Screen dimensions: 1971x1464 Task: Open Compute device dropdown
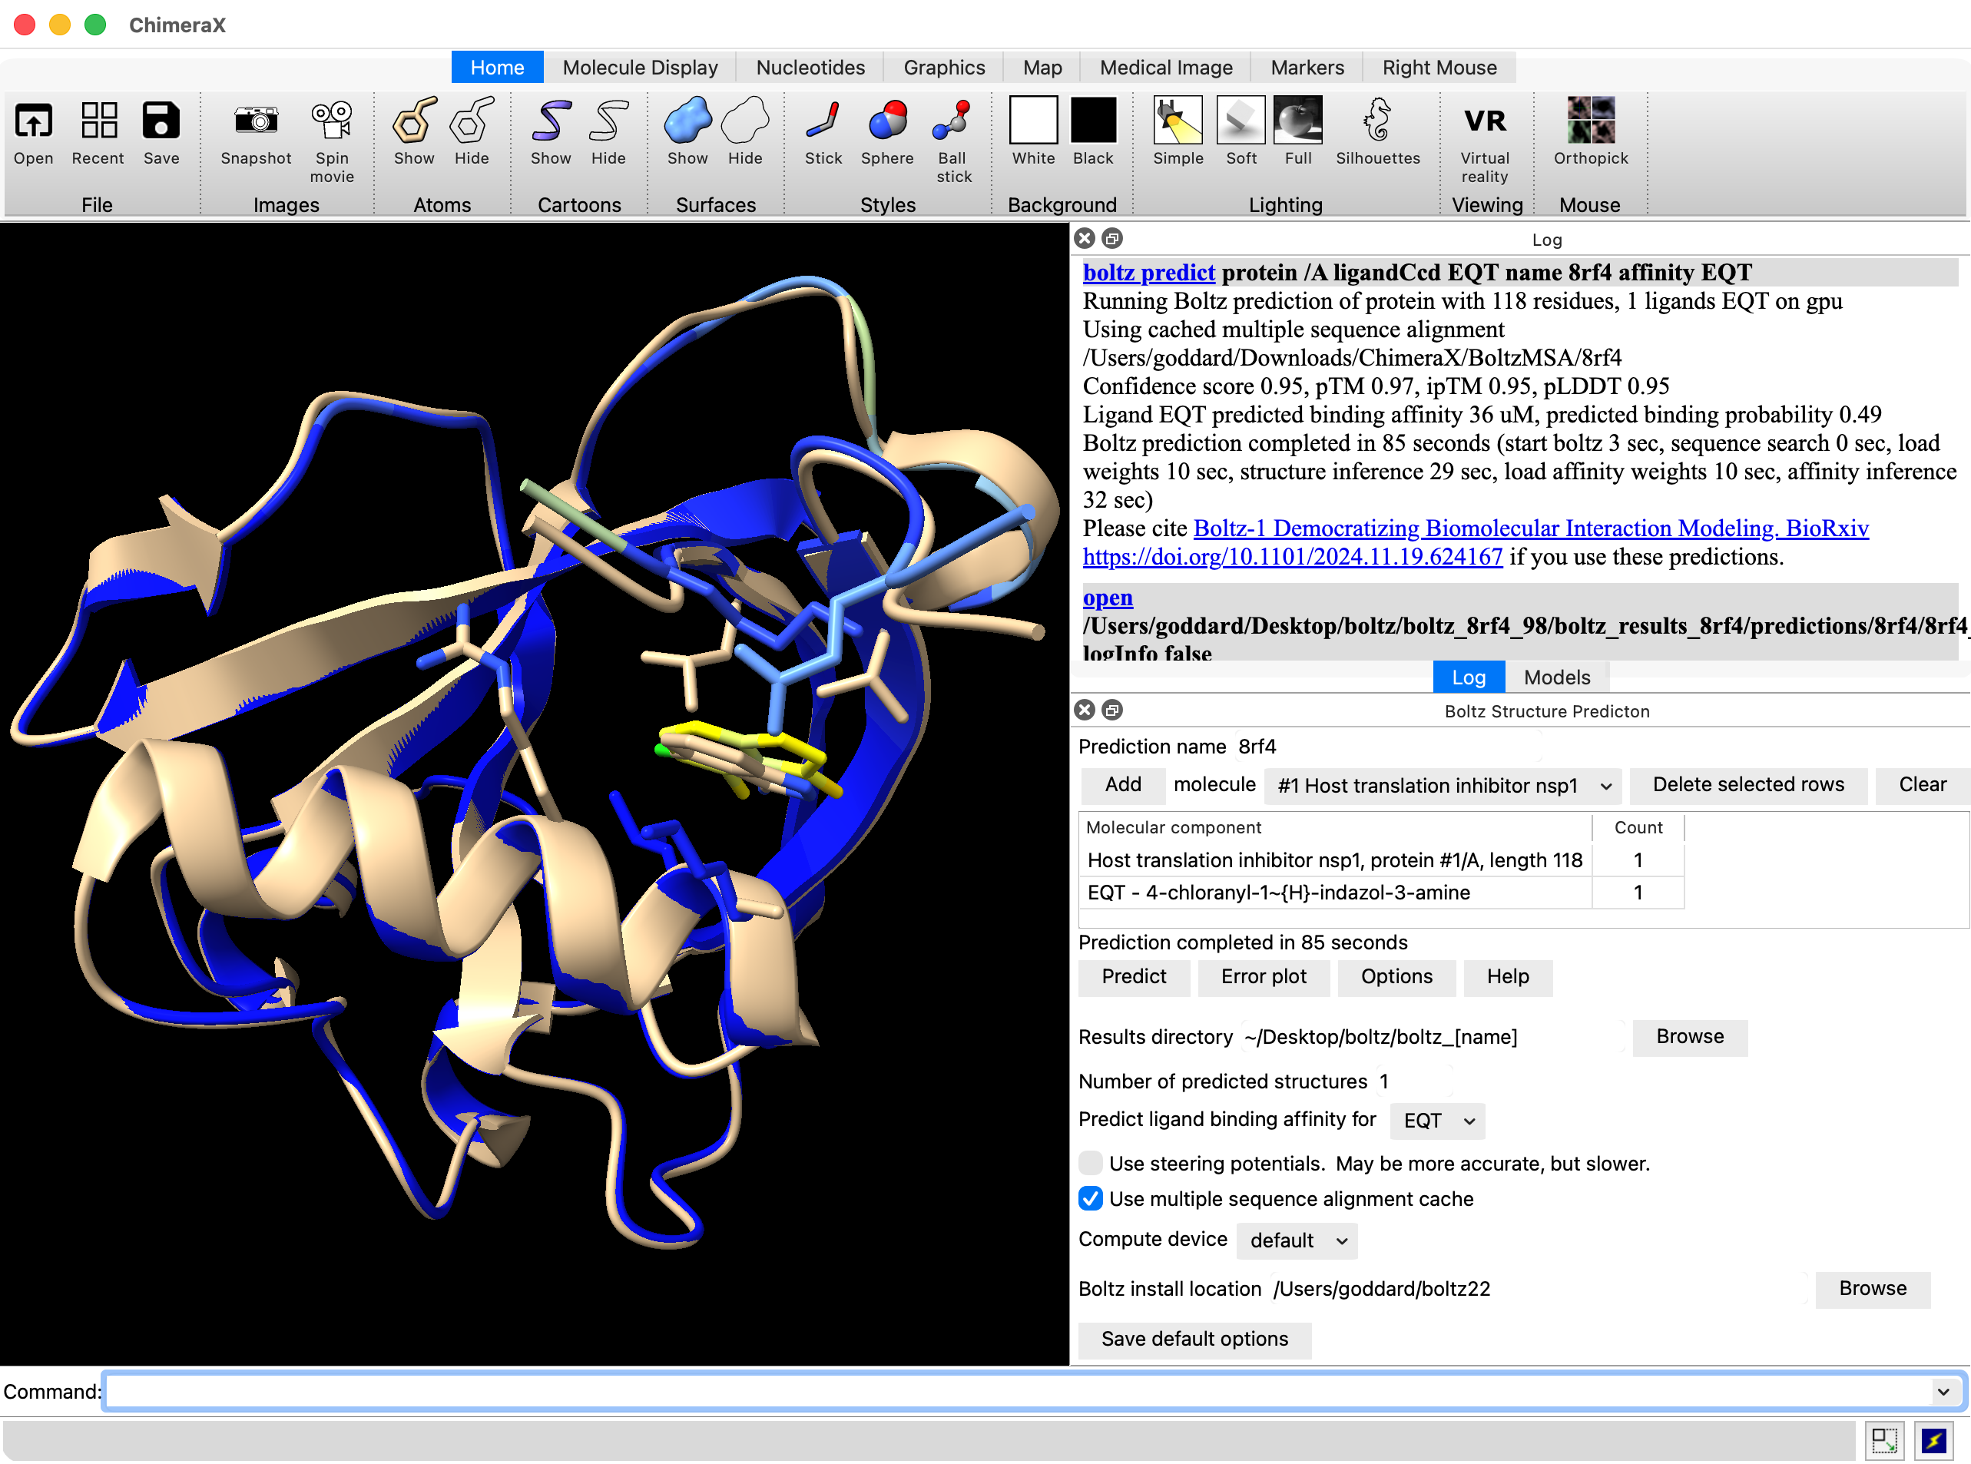(1296, 1240)
